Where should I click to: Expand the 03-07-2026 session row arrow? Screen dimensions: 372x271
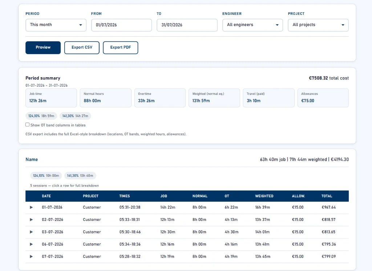coord(31,232)
